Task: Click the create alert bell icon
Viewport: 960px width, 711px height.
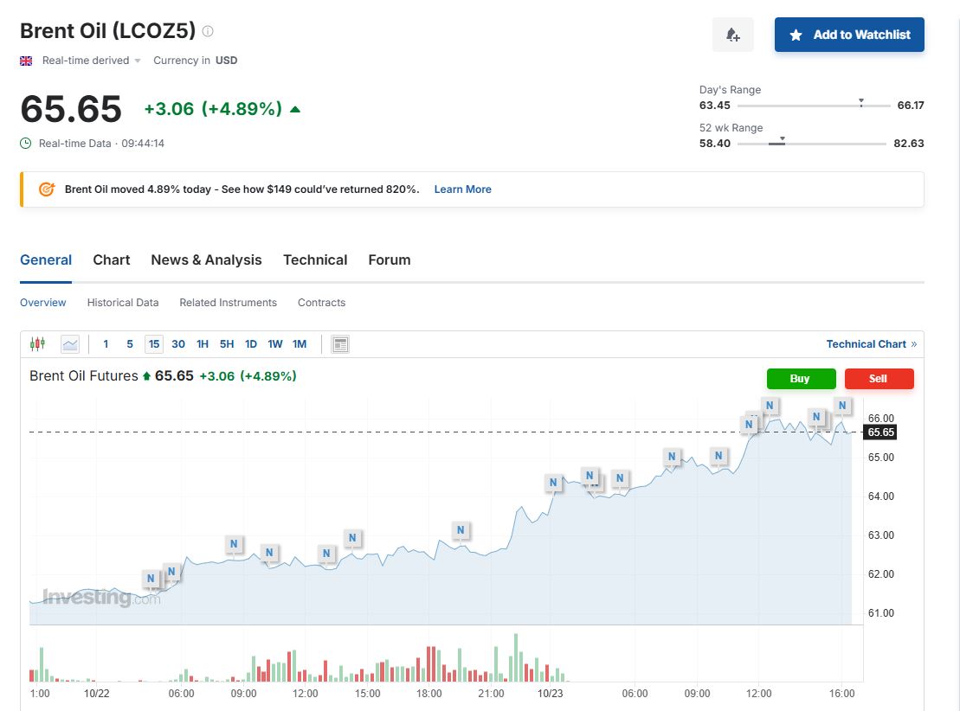Action: [x=732, y=35]
